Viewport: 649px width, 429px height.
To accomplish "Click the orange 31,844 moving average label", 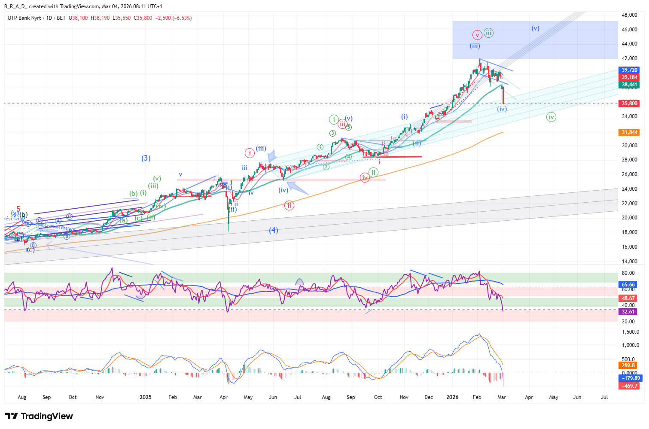I will pyautogui.click(x=629, y=132).
